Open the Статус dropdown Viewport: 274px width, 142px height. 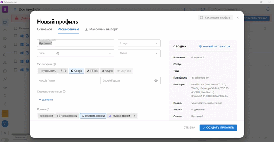click(x=139, y=43)
